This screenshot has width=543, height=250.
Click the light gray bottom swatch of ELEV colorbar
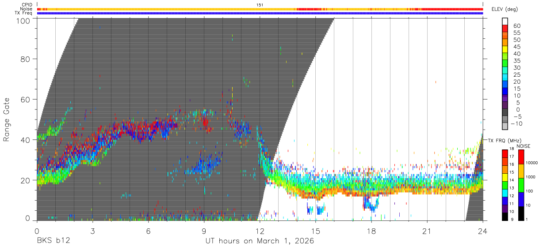point(505,127)
